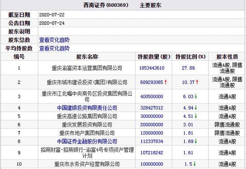Click column header 持股比例(%)

click(190, 57)
